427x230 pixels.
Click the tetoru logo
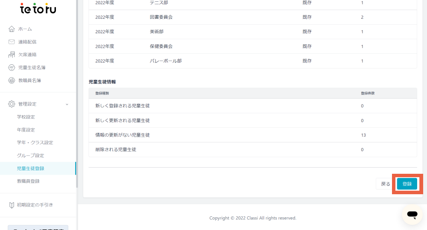point(38,9)
